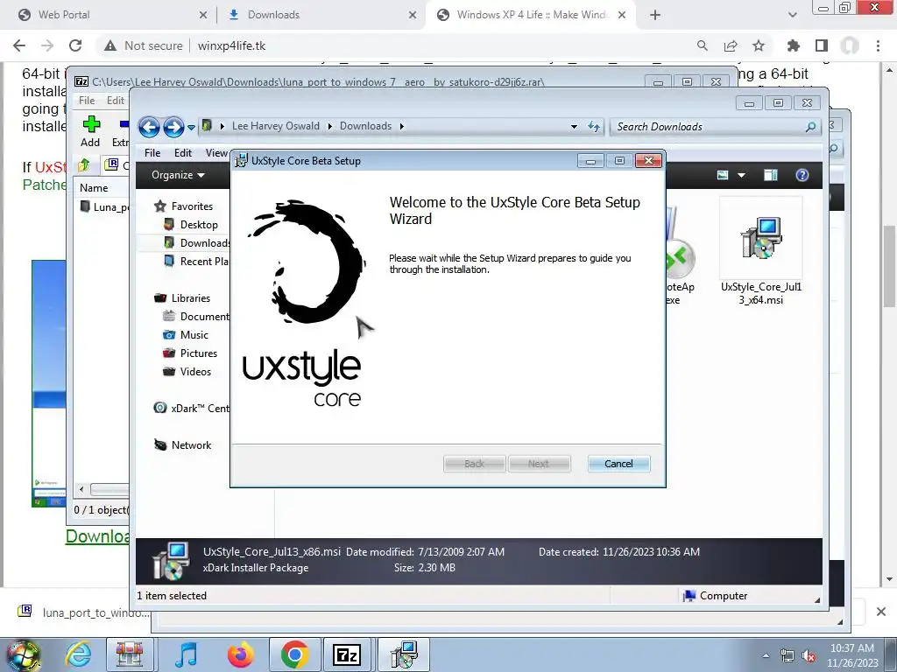The height and width of the screenshot is (672, 897).
Task: Open recent locations dropdown beside navigation arrows
Action: pos(191,127)
